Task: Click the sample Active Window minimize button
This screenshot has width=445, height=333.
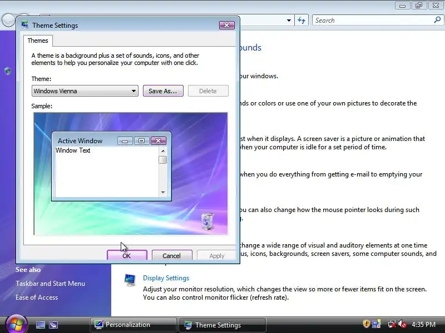Action: point(125,141)
